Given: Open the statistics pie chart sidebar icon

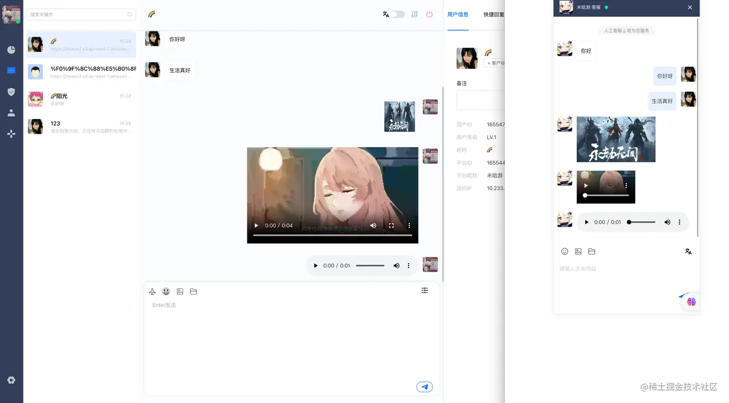Looking at the screenshot, I should pyautogui.click(x=11, y=50).
